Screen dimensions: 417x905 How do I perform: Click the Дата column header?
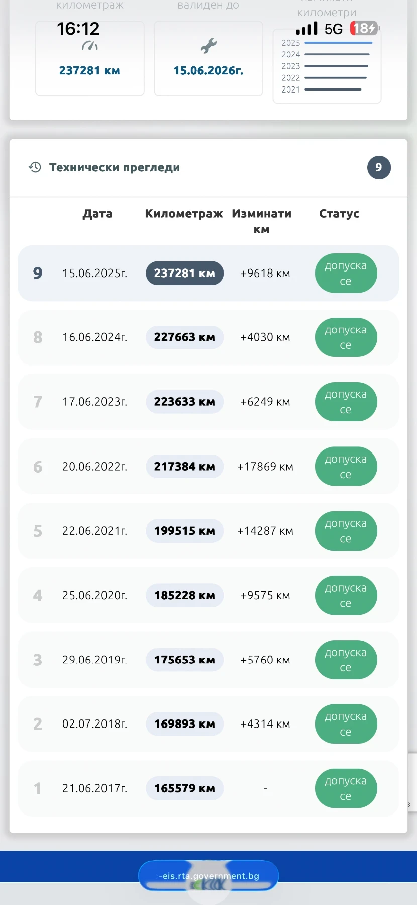[x=97, y=214]
